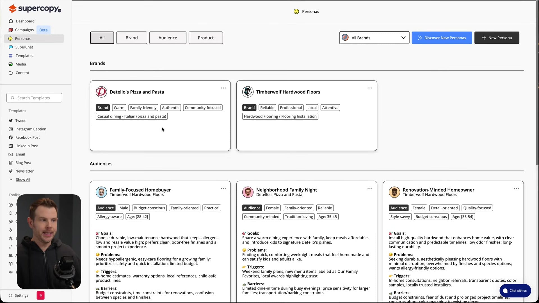Open options menu for Detello's Pizza card
This screenshot has height=303, width=539.
(223, 88)
